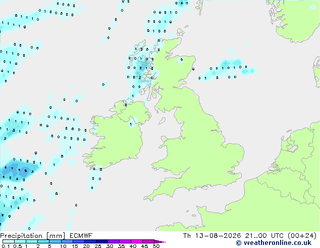This screenshot has width=320, height=248.
Task: Pick the 1–2 mm cyan legend swatch
Action: (x=32, y=241)
